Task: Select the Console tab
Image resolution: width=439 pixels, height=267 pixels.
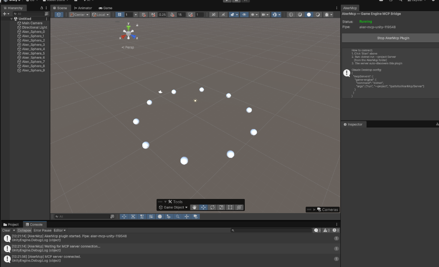Action: click(34, 225)
